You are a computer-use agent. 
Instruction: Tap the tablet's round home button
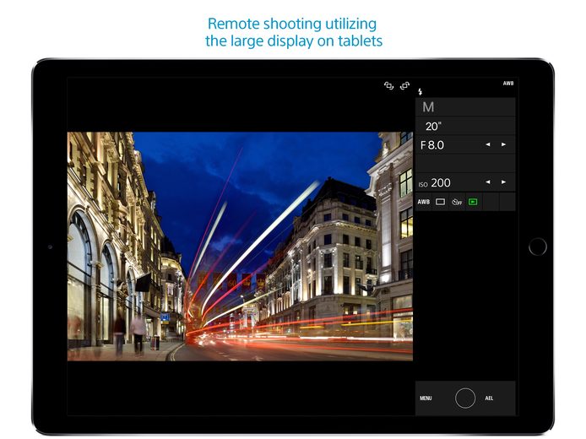[538, 247]
